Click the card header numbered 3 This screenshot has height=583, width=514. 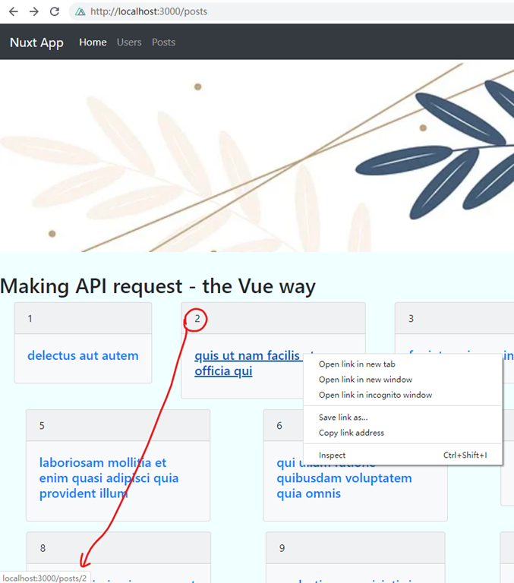pyautogui.click(x=455, y=318)
